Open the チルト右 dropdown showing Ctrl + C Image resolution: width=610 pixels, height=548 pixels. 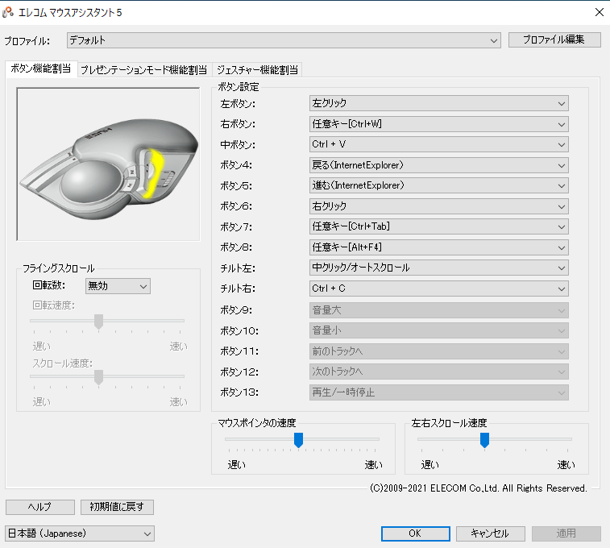(x=439, y=289)
